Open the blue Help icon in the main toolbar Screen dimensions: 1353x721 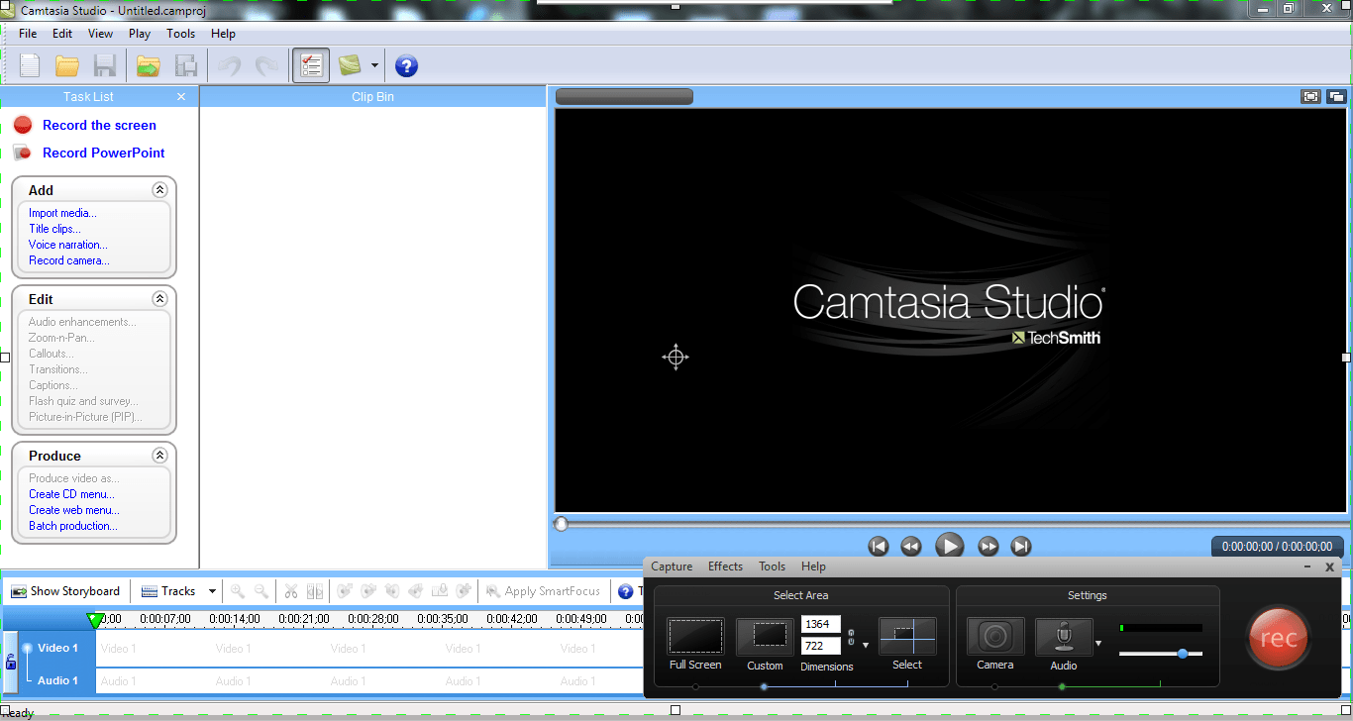point(406,66)
